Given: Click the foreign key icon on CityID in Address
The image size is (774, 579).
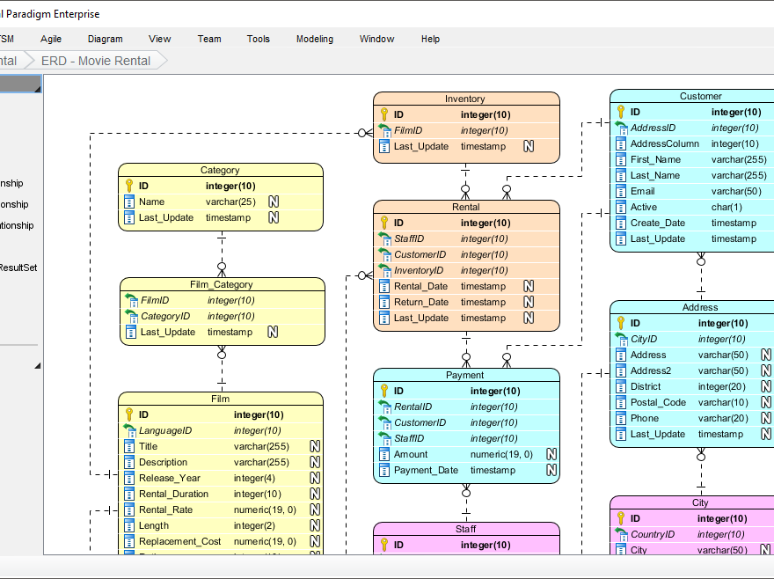Looking at the screenshot, I should [x=619, y=339].
